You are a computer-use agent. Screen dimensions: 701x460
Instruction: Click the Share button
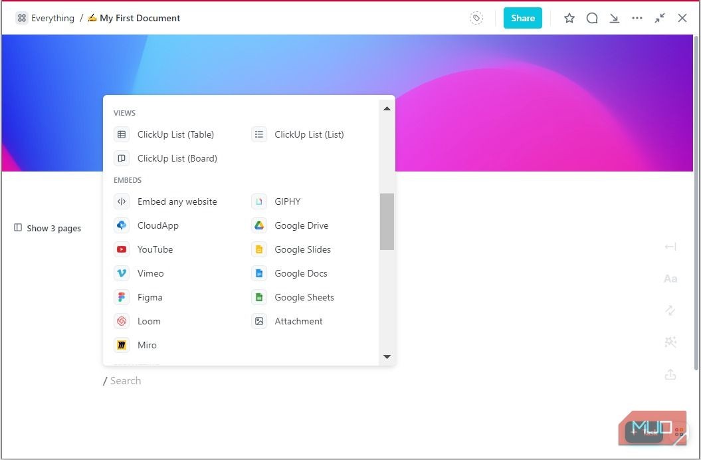[x=523, y=19]
